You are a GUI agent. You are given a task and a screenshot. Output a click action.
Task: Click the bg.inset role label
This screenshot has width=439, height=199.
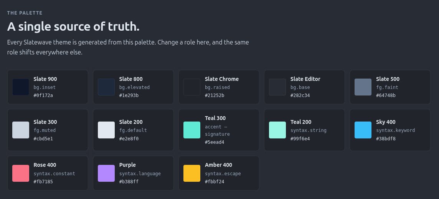point(45,87)
